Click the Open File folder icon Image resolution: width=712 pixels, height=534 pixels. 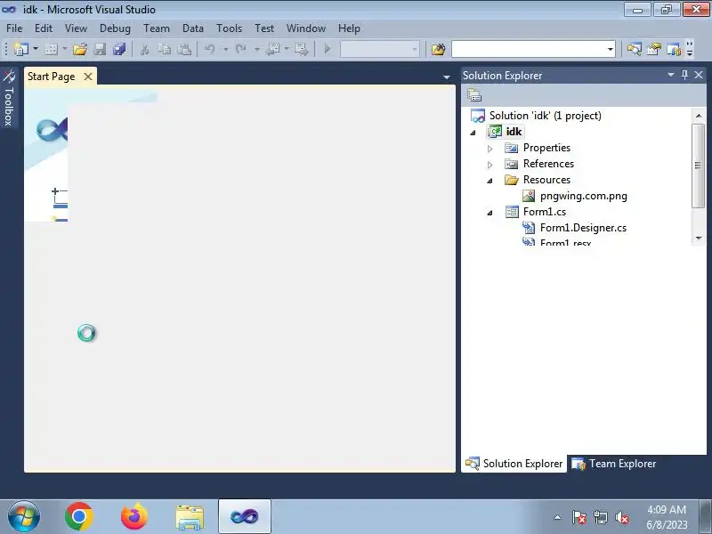[x=80, y=49]
